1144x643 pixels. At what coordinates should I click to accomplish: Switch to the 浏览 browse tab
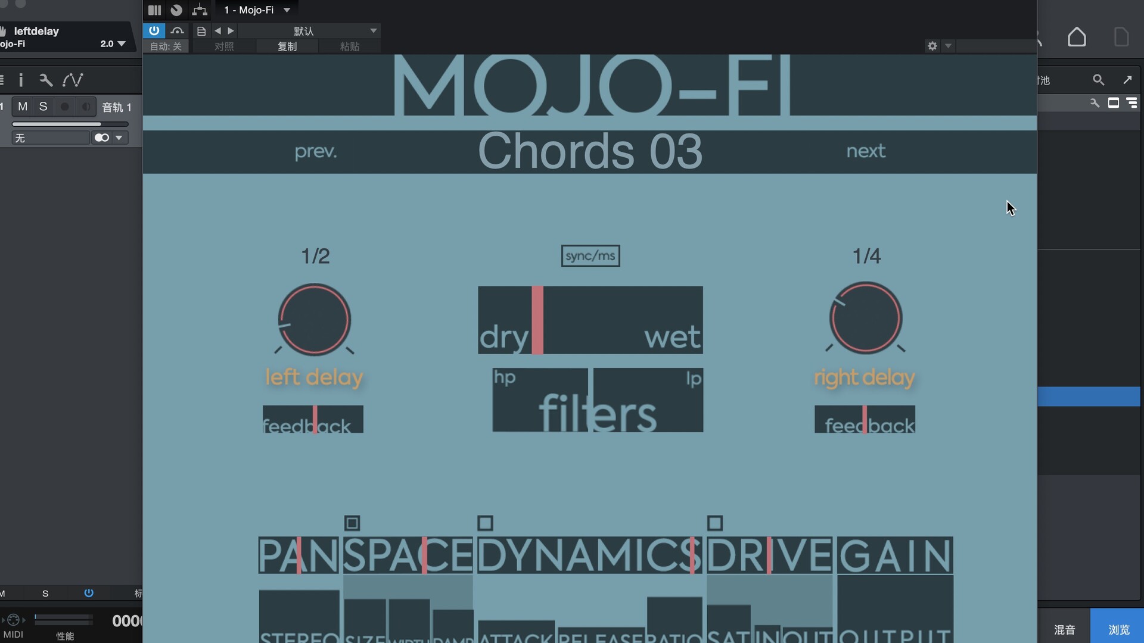coord(1118,629)
